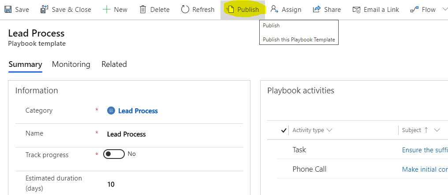Click the Email a Link envelope icon
Screen dimensions: 448x195
[x=356, y=9]
